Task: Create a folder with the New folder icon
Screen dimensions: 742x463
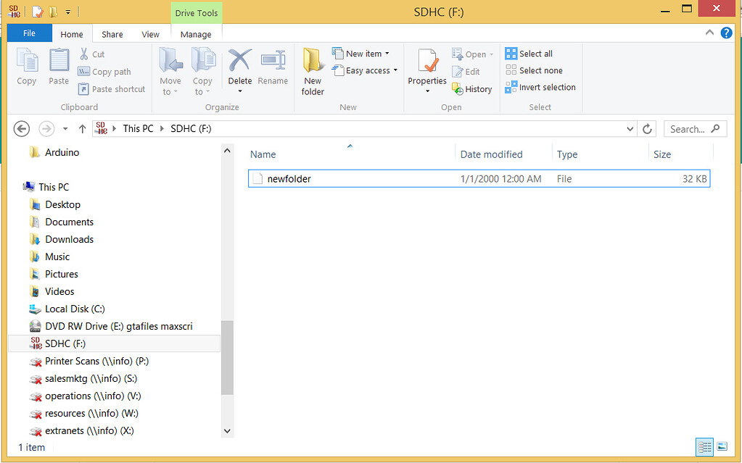Action: tap(312, 70)
